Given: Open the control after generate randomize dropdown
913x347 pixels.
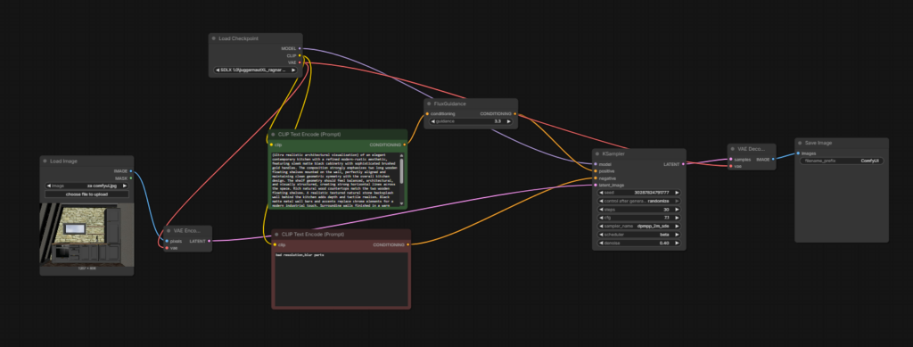Looking at the screenshot, I should (638, 201).
